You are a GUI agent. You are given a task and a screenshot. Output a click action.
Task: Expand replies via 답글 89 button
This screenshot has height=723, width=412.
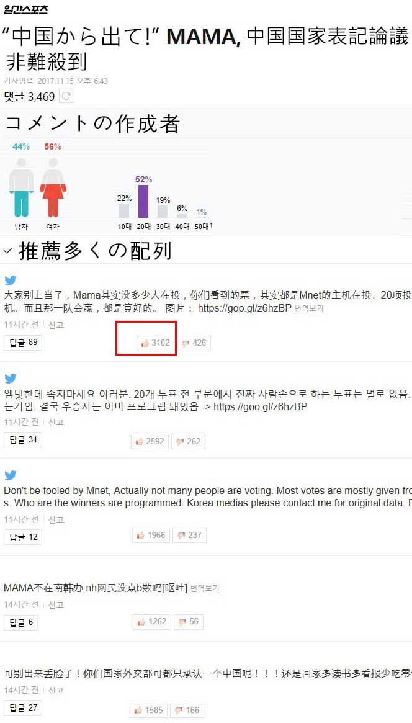[x=23, y=343]
